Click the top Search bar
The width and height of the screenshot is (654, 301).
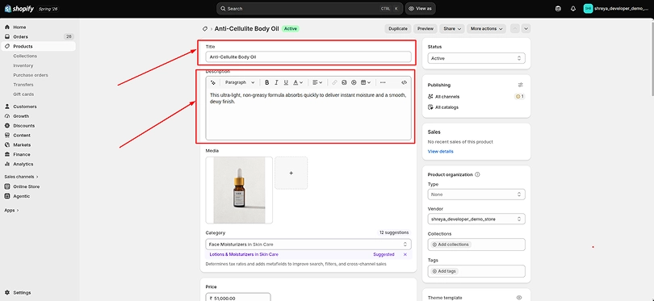309,8
